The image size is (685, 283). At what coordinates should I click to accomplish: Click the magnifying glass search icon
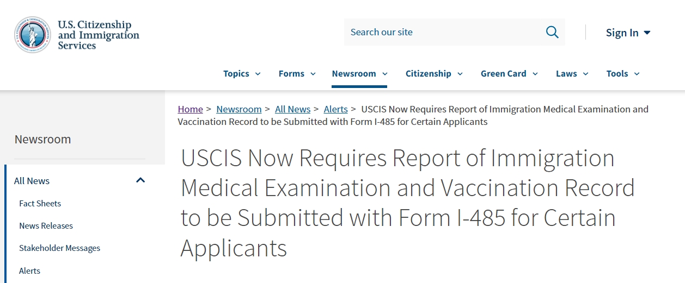(x=552, y=32)
